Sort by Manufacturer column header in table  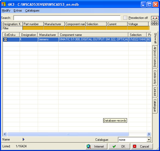pos(48,35)
